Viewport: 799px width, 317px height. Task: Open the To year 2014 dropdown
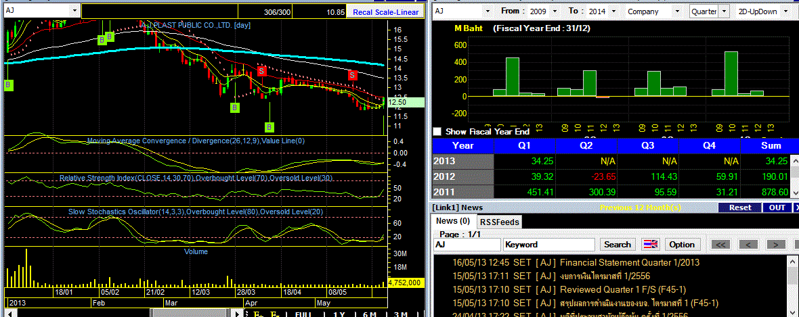click(x=613, y=11)
